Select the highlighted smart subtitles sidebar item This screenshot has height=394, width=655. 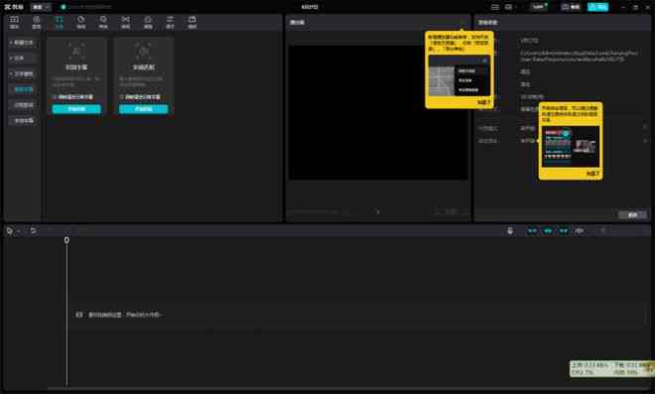pyautogui.click(x=24, y=89)
